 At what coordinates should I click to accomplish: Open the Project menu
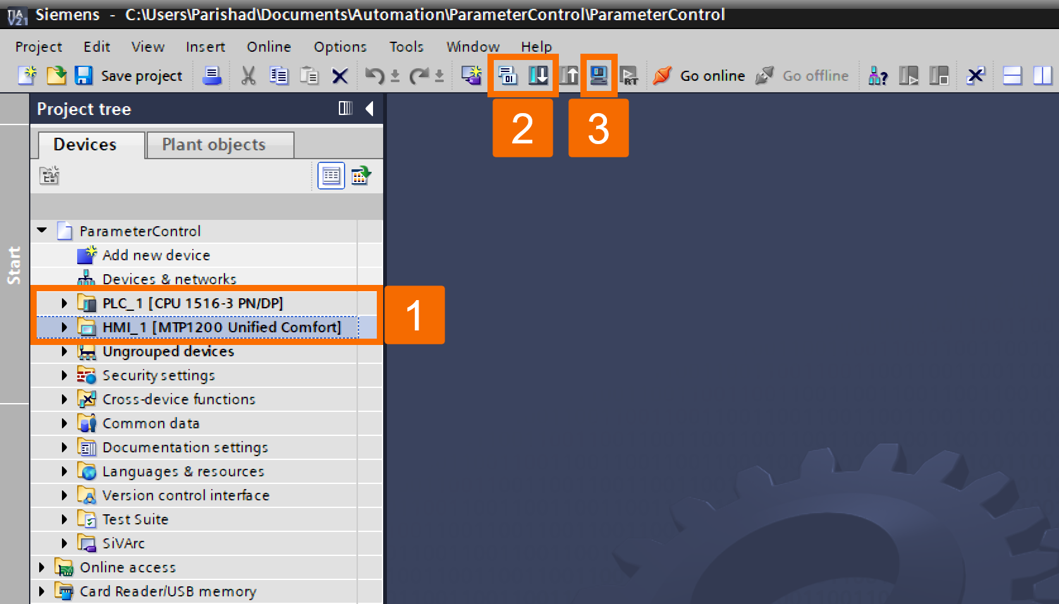pos(39,47)
